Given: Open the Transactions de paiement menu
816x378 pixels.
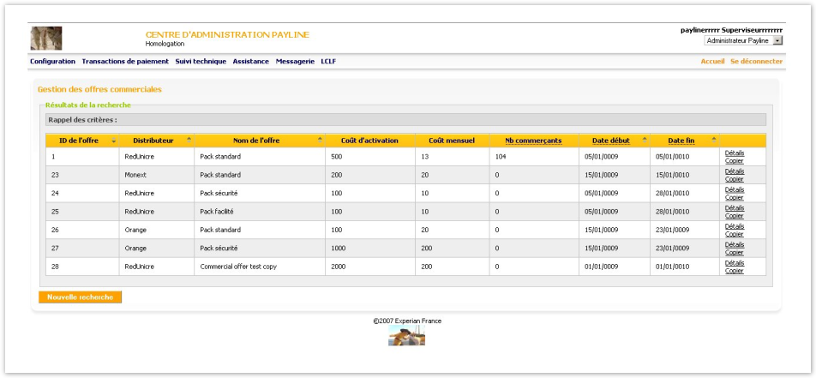Looking at the screenshot, I should click(125, 62).
